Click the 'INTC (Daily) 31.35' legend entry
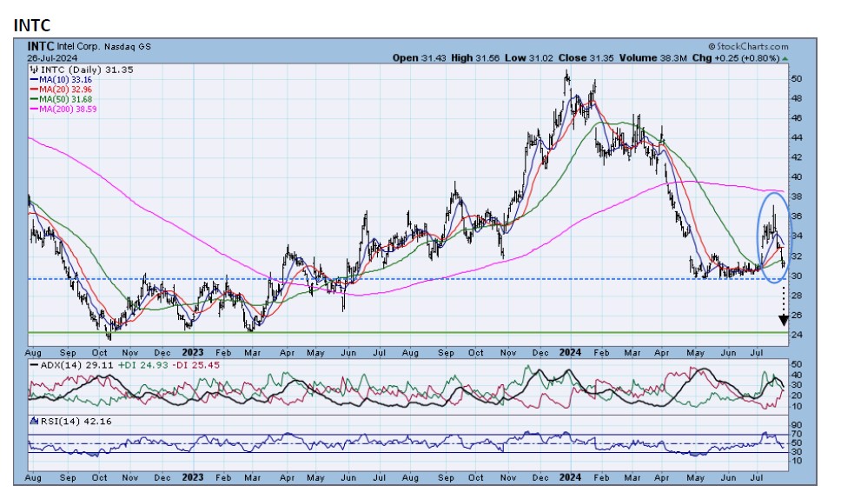This screenshot has height=499, width=841. [x=87, y=70]
